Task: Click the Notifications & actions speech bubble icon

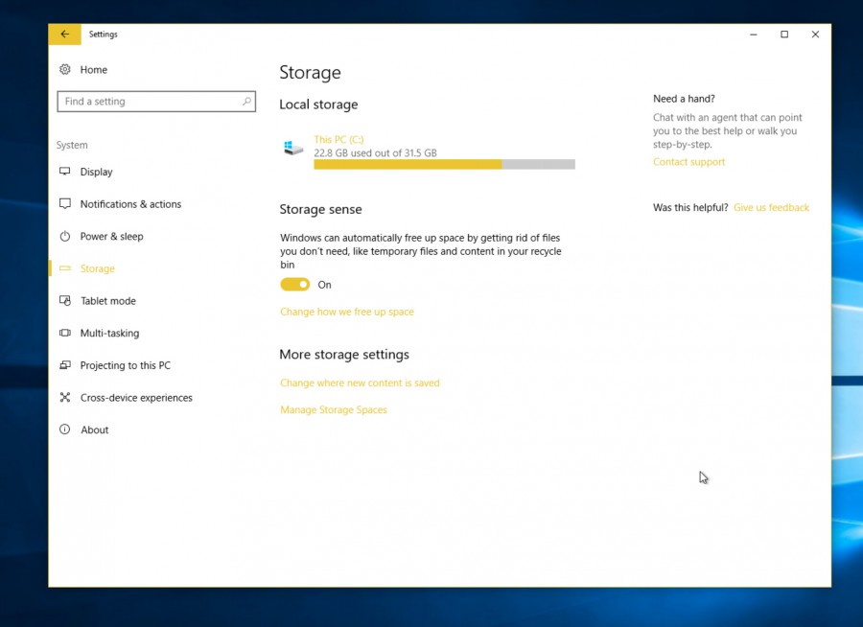Action: pos(63,204)
